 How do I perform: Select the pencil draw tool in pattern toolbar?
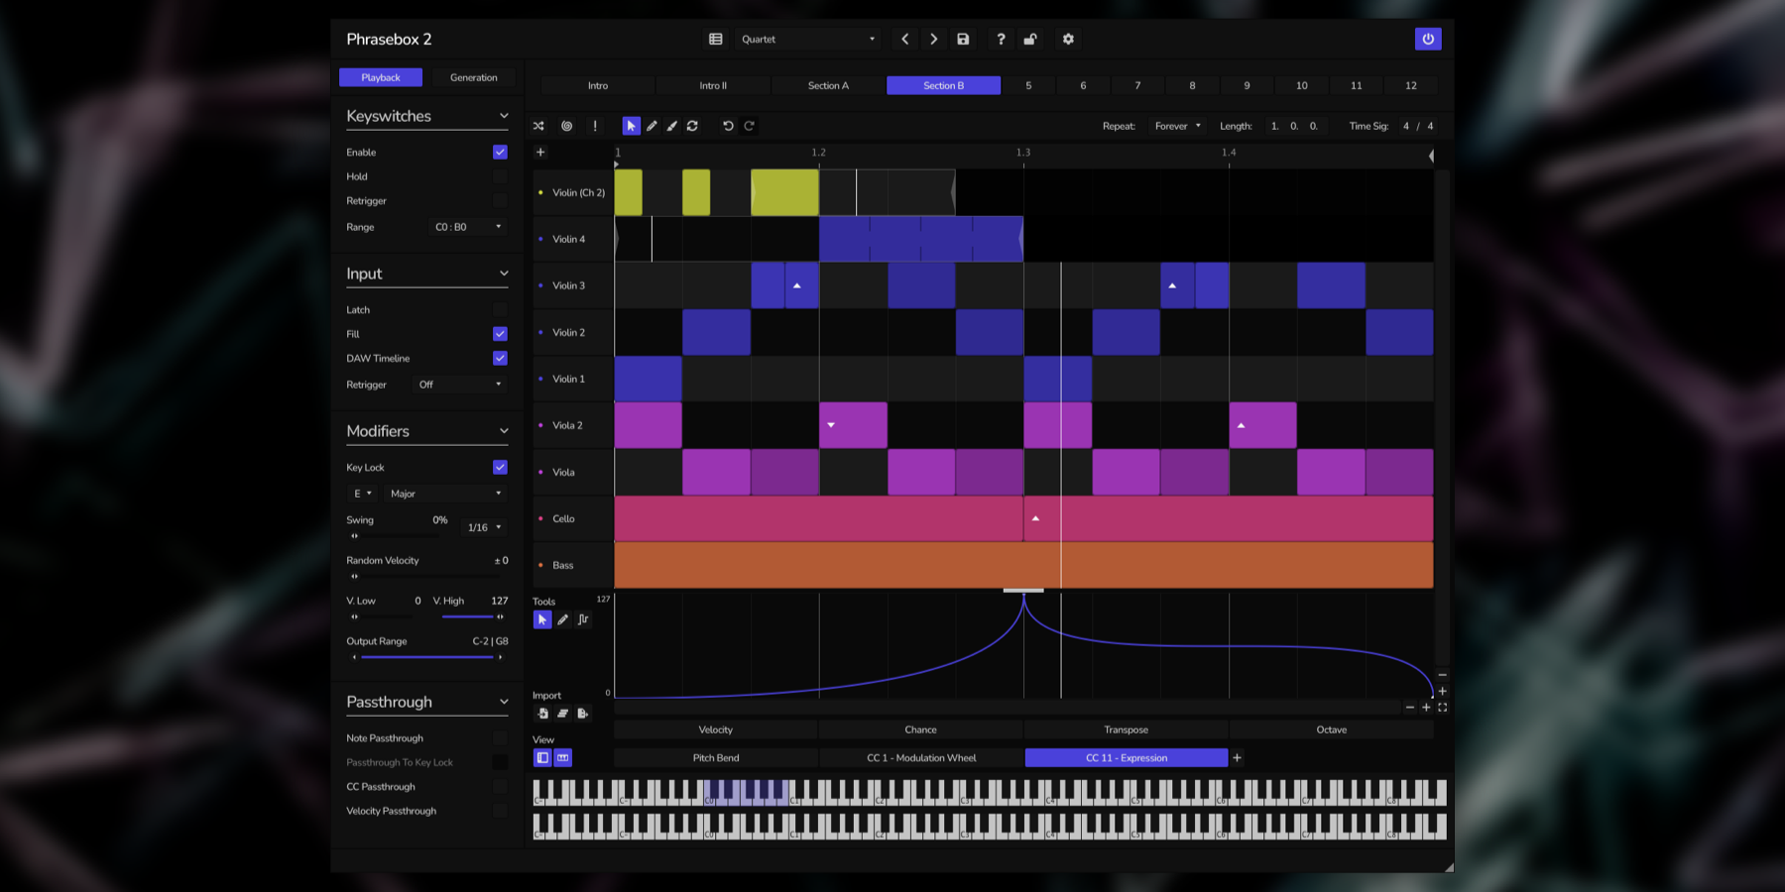click(652, 126)
